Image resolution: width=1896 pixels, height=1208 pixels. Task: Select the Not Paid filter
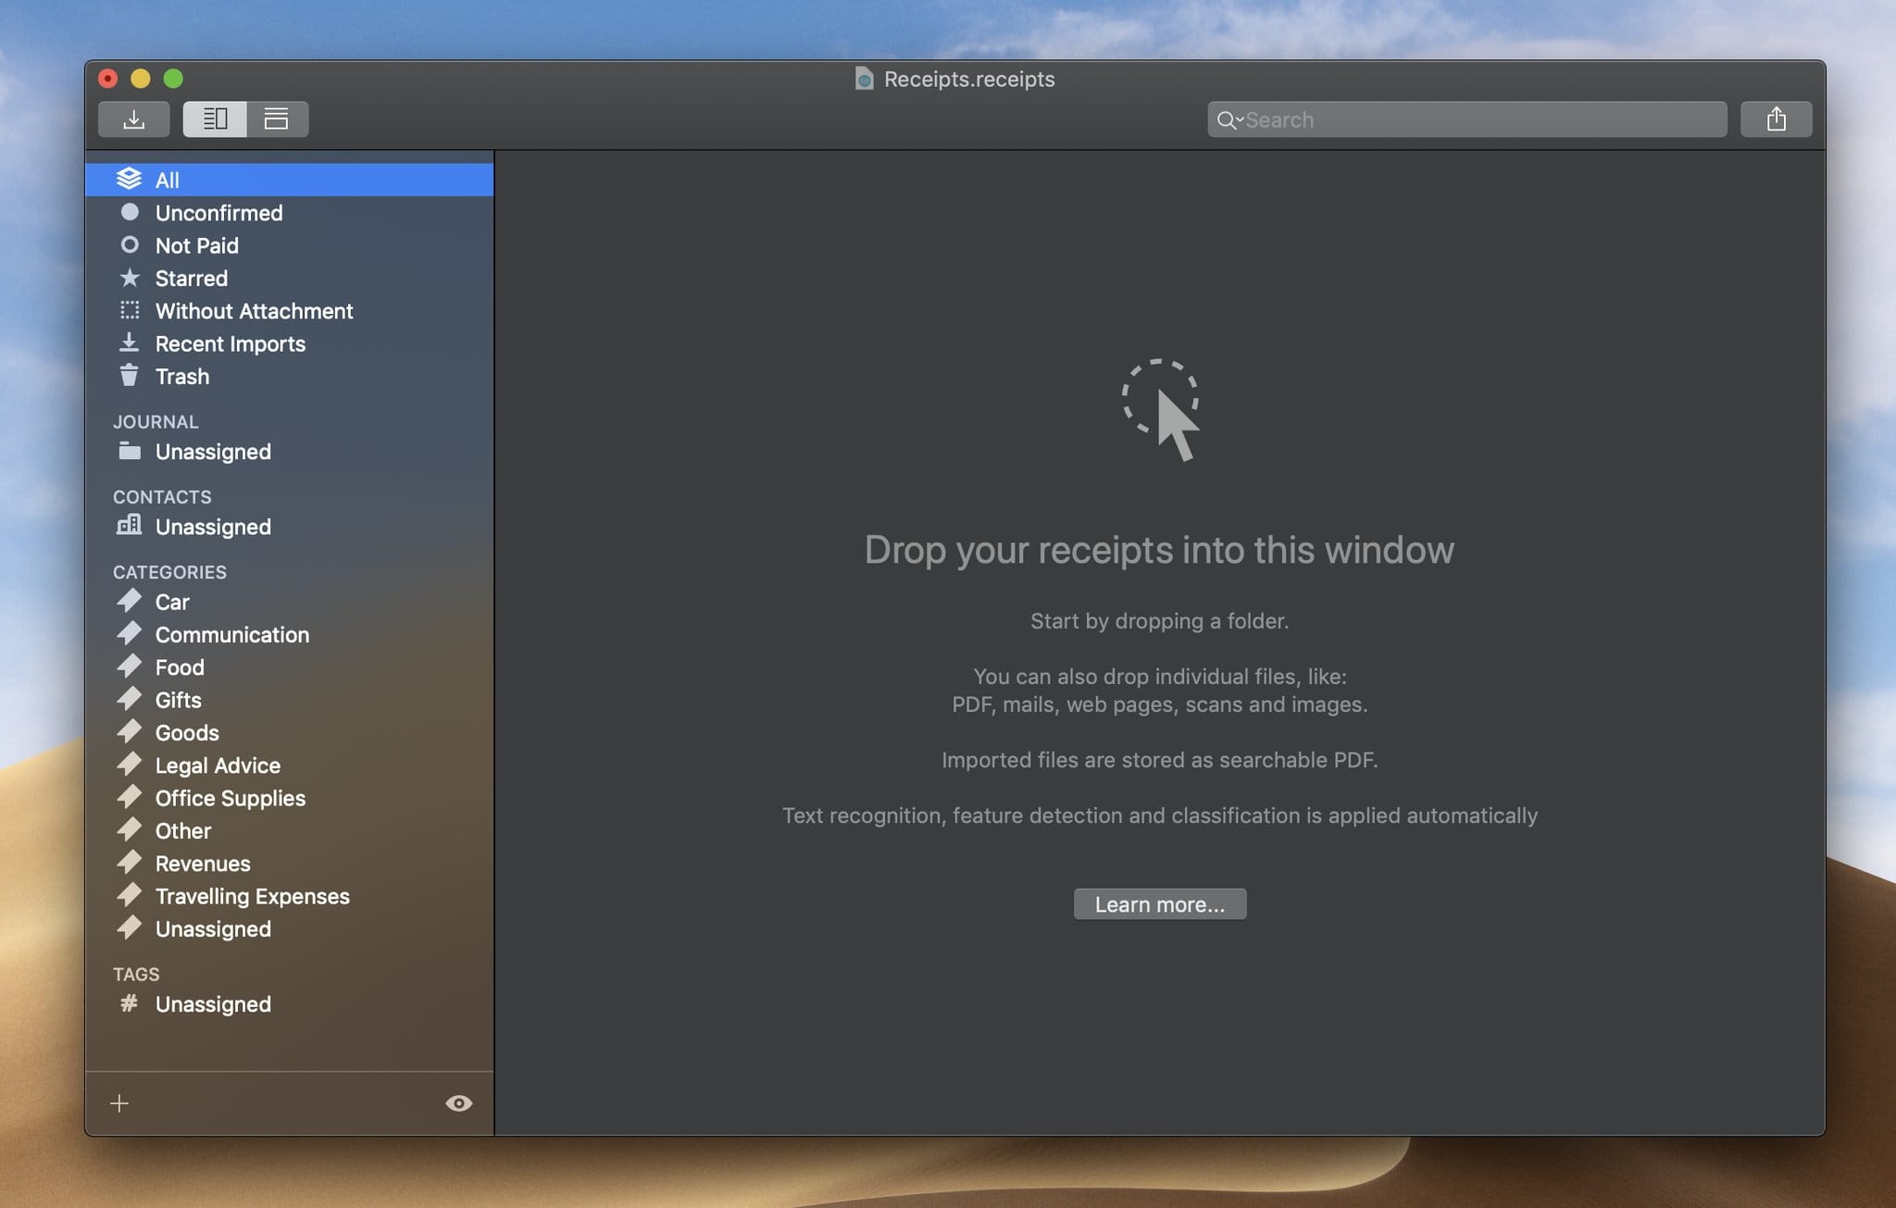tap(196, 244)
